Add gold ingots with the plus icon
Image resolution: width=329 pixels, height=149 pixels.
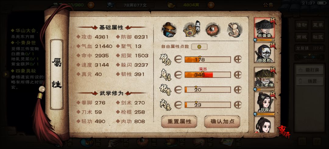tap(211, 5)
